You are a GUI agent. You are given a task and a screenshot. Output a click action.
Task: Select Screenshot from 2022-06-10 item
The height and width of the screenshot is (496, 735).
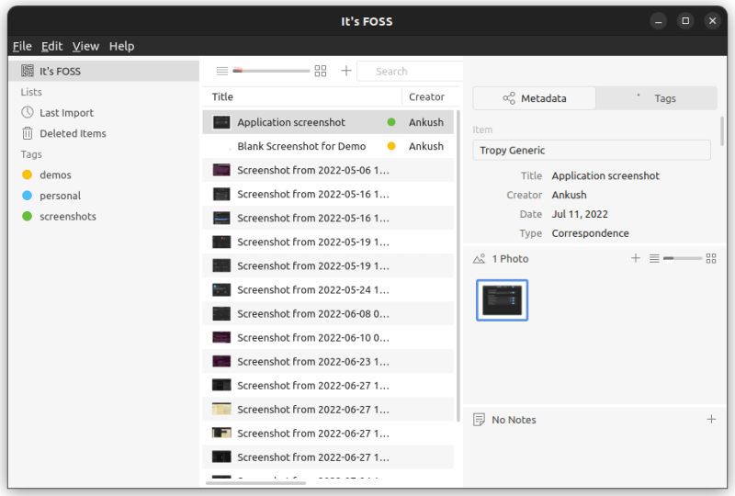[328, 337]
